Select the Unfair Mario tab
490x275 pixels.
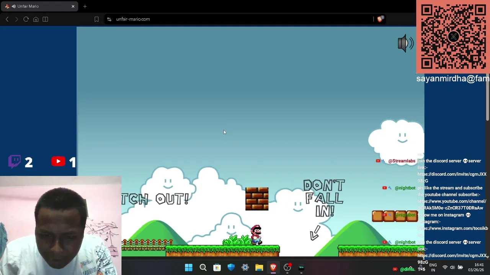(x=40, y=6)
